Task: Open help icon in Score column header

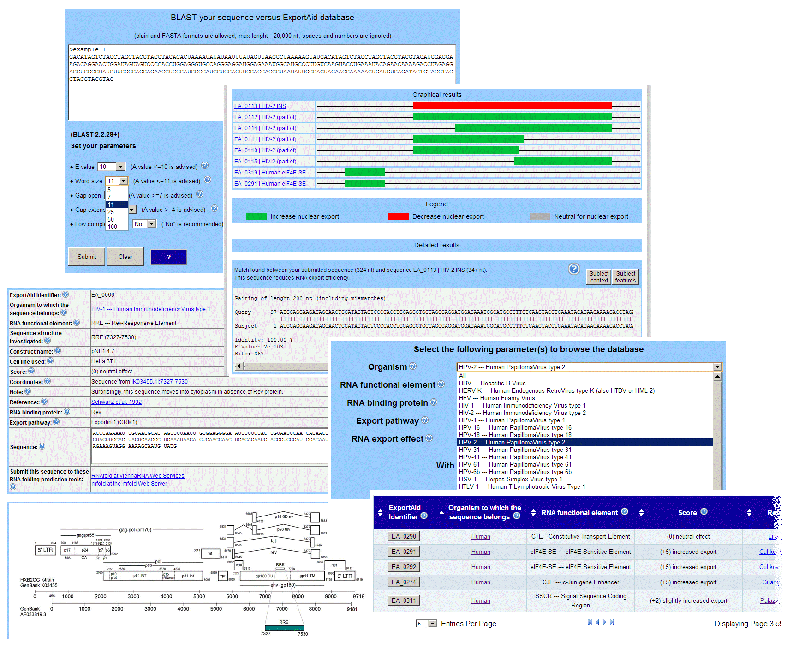Action: tap(704, 511)
